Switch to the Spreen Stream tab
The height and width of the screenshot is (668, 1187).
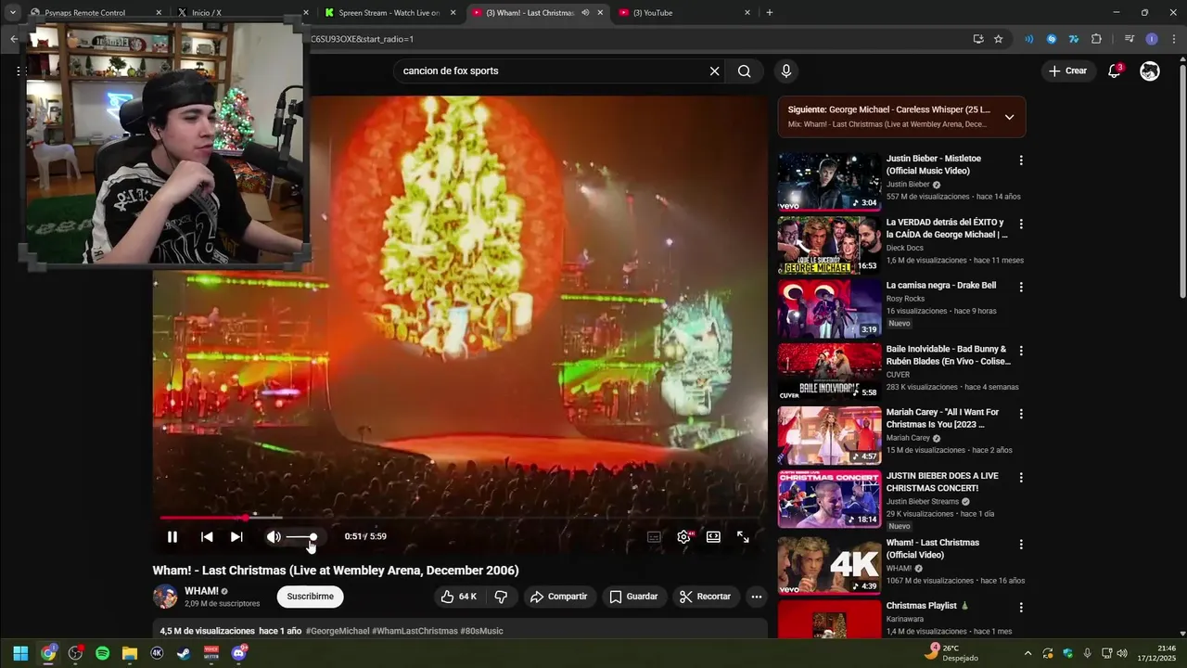[389, 13]
